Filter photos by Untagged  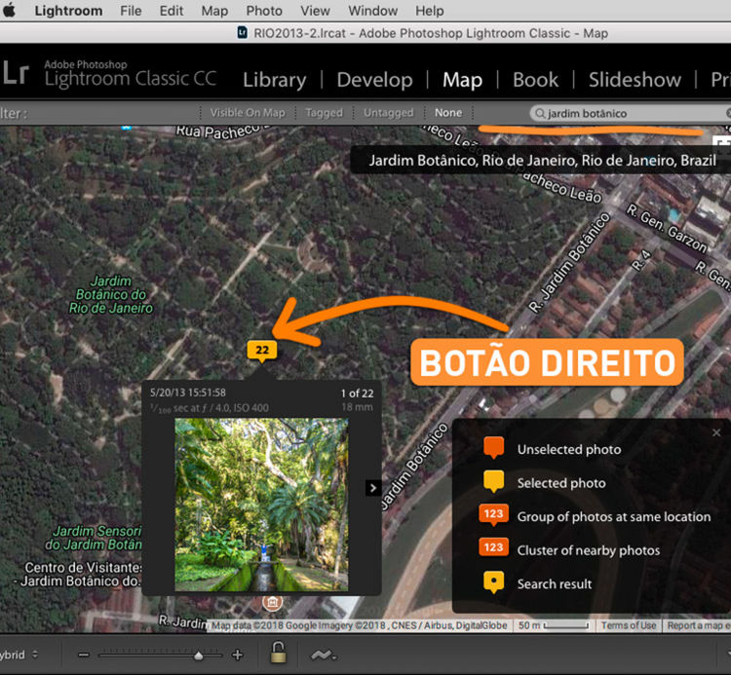[388, 113]
